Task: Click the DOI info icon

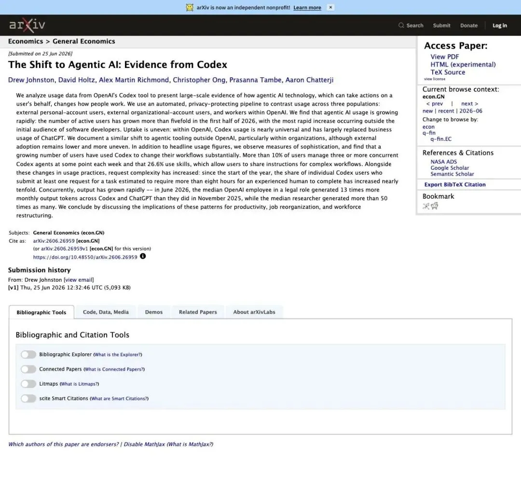Action: (143, 256)
